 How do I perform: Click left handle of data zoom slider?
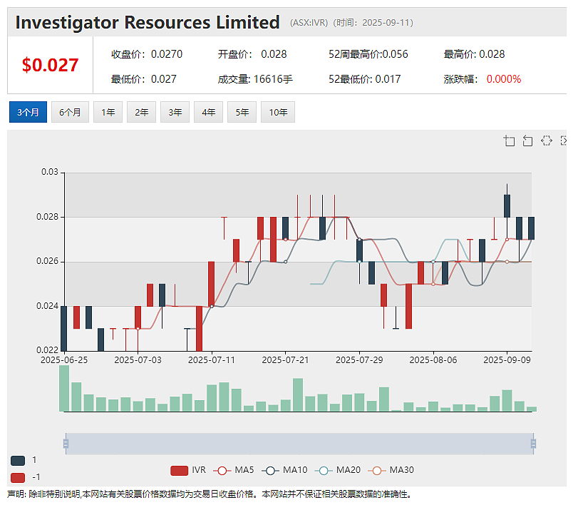66,444
